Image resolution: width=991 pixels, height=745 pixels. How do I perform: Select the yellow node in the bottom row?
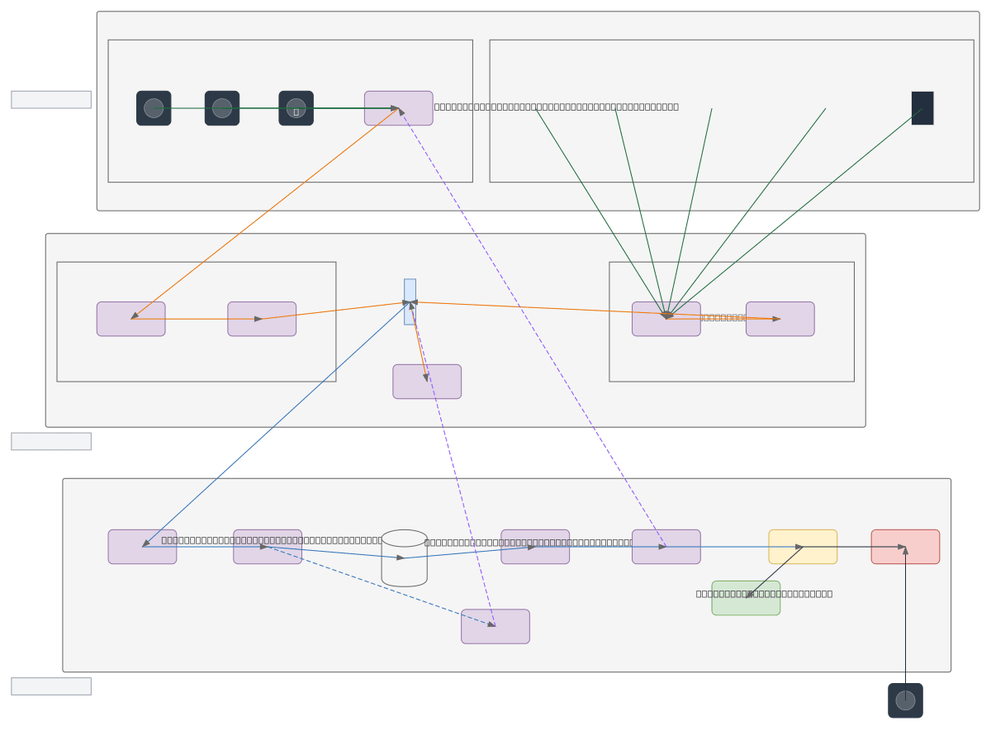(803, 547)
